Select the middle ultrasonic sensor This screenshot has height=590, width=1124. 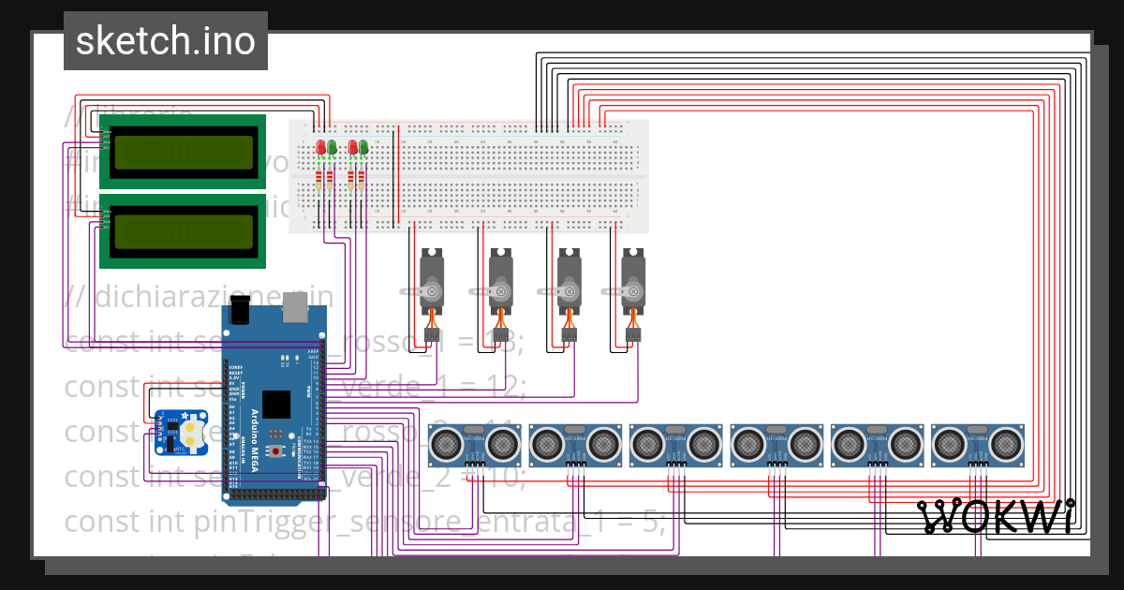676,445
